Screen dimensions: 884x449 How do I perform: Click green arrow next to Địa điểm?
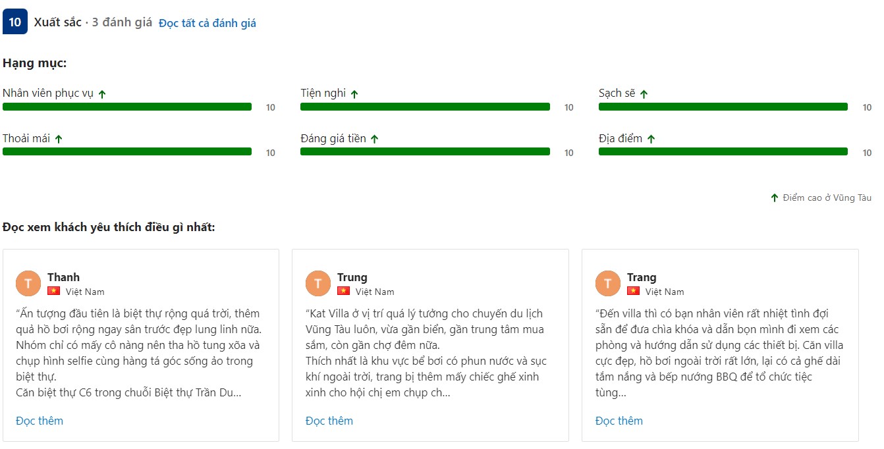pos(651,139)
